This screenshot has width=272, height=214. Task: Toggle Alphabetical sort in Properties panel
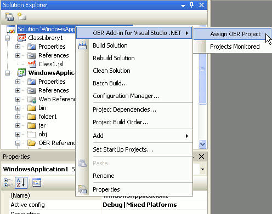21,183
